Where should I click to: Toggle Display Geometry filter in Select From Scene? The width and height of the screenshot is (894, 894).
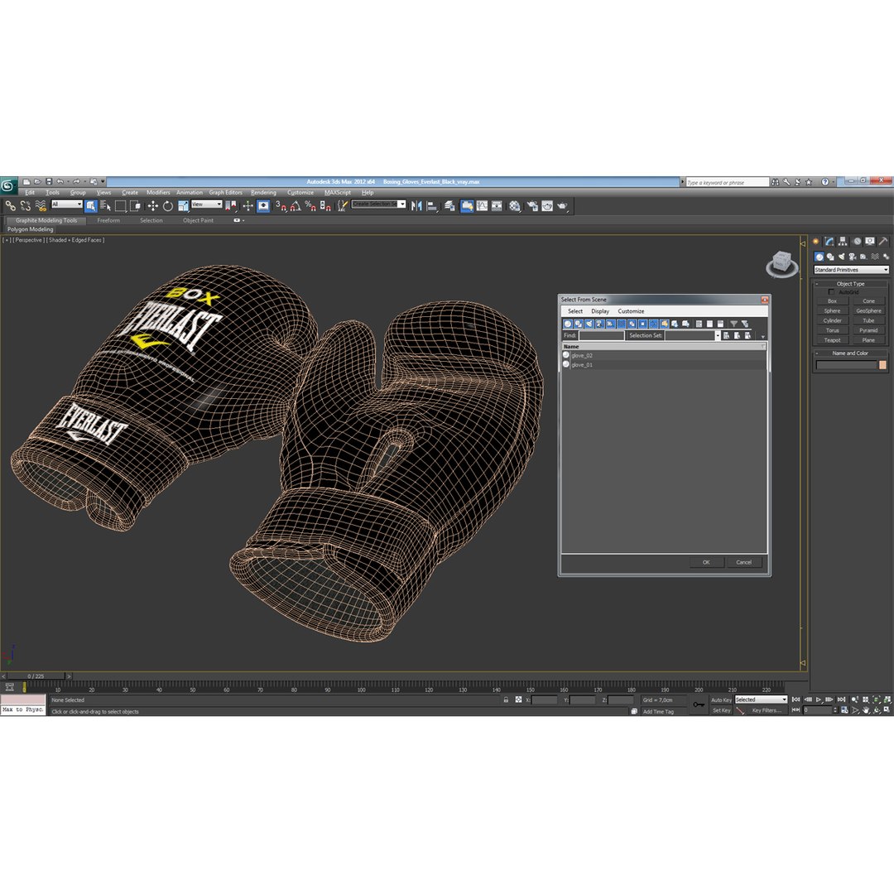(x=567, y=324)
